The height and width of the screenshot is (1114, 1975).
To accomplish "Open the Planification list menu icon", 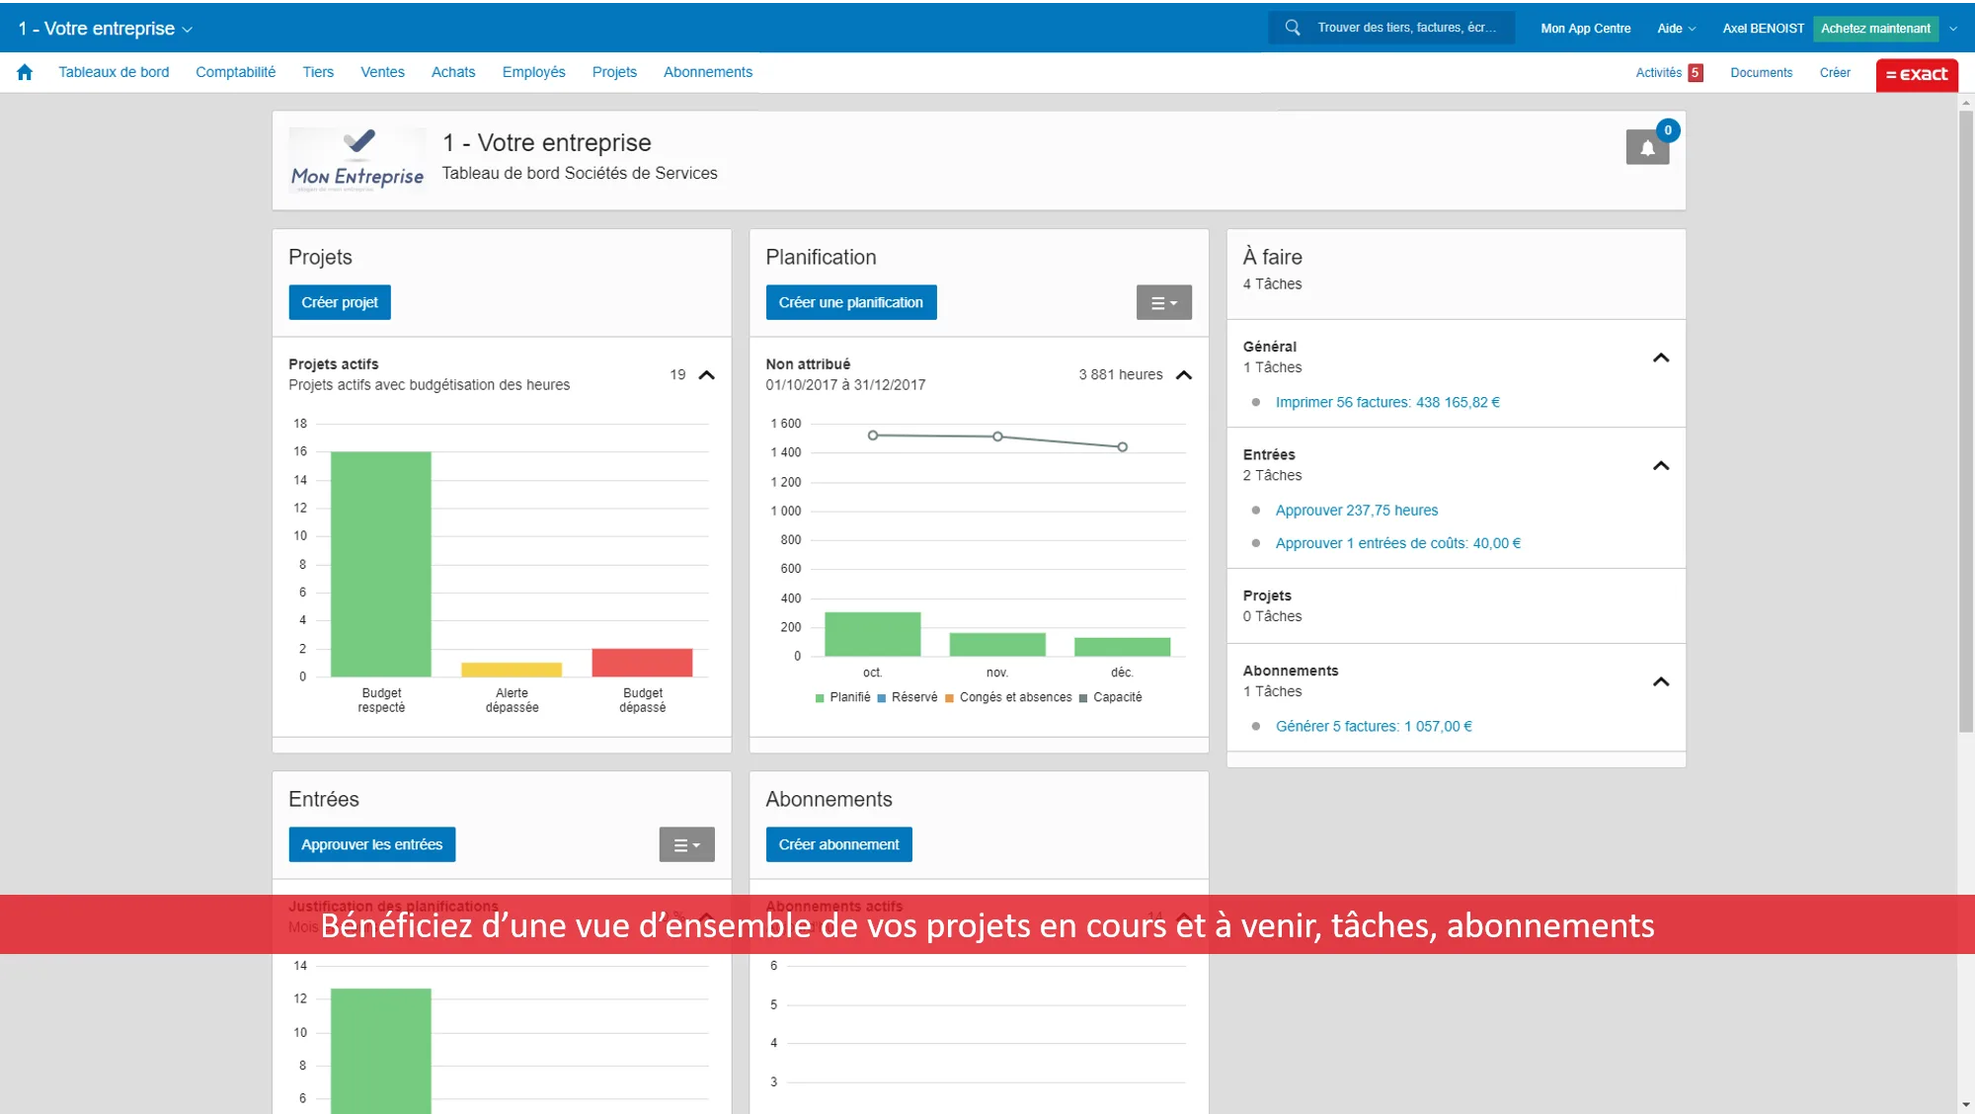I will (1163, 302).
